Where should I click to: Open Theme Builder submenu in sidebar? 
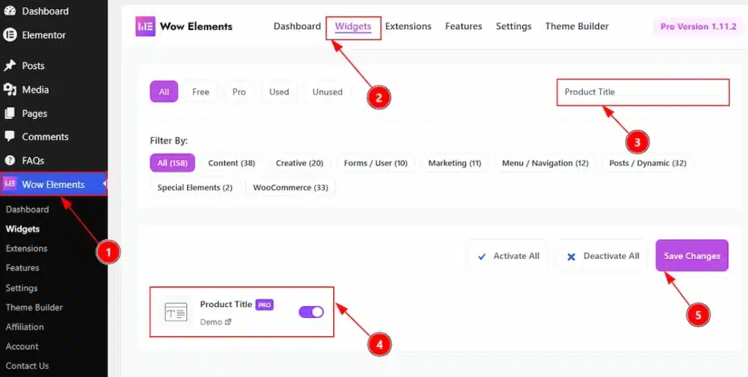point(34,308)
